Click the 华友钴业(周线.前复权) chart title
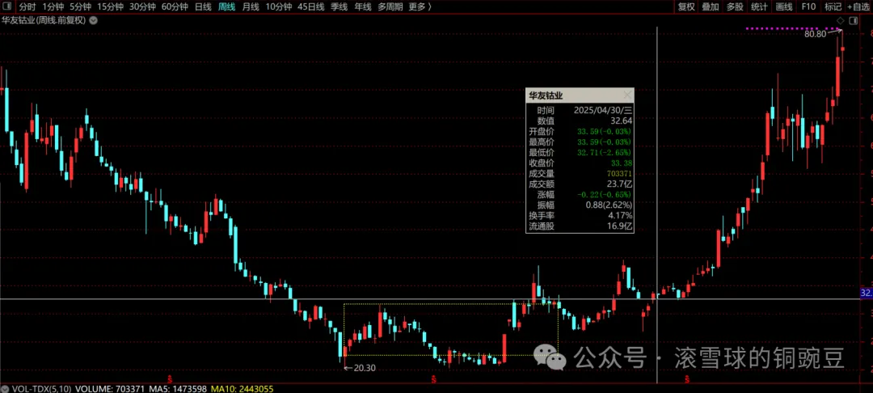The width and height of the screenshot is (873, 393). pyautogui.click(x=44, y=20)
